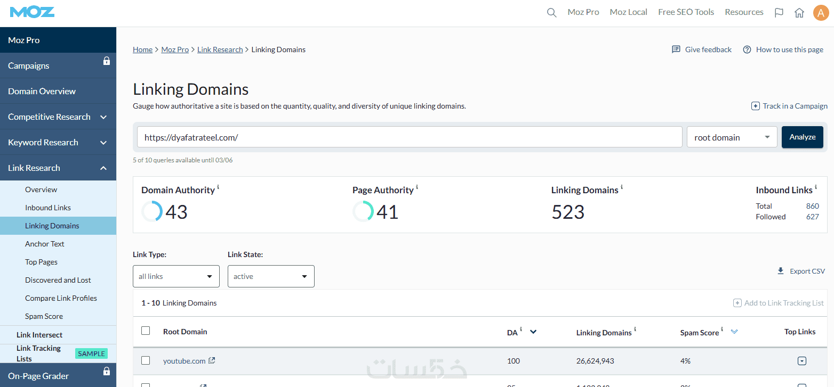834x387 pixels.
Task: Go to the home icon
Action: 799,13
